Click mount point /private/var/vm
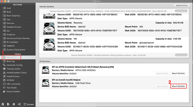 pyautogui.click(x=147, y=43)
